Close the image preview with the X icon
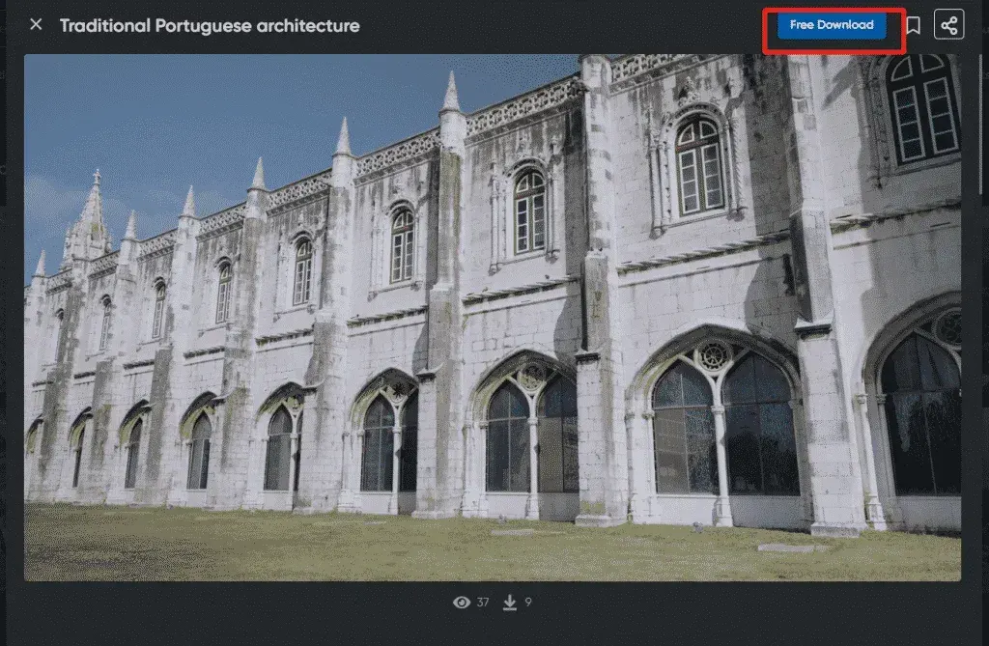This screenshot has height=646, width=989. tap(36, 24)
